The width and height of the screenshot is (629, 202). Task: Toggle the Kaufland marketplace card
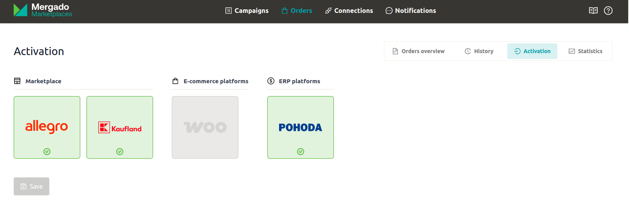click(120, 127)
